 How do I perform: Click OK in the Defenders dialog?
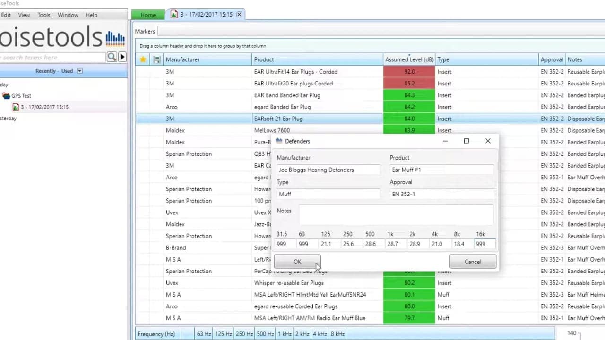[x=297, y=262]
